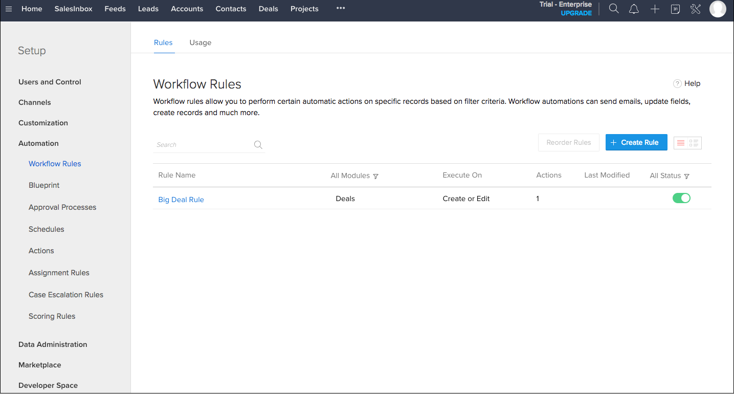This screenshot has height=394, width=734.
Task: Open the notifications bell
Action: click(x=634, y=9)
